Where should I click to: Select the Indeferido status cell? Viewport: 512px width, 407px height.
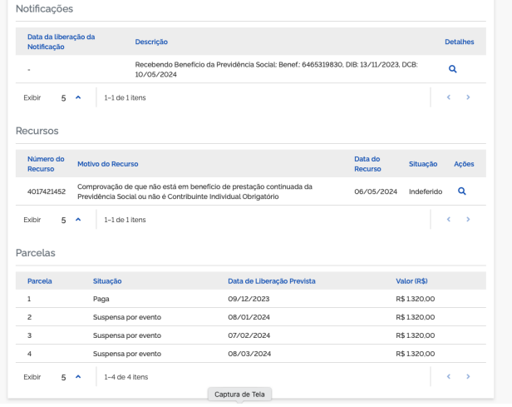tap(426, 191)
